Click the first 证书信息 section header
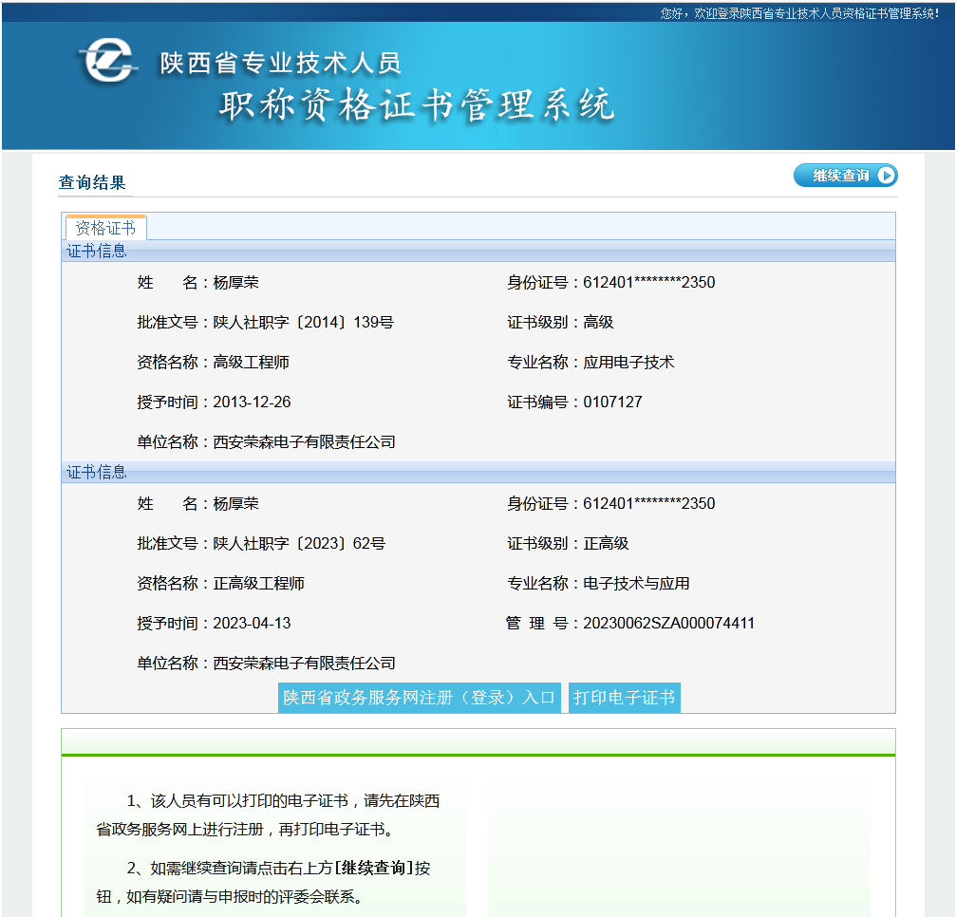The image size is (956, 917). (478, 251)
